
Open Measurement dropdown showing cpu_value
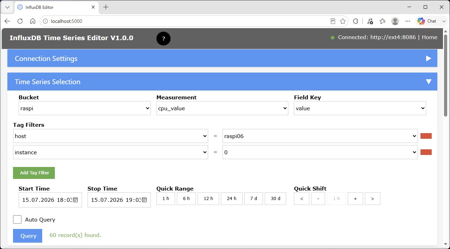click(x=222, y=108)
